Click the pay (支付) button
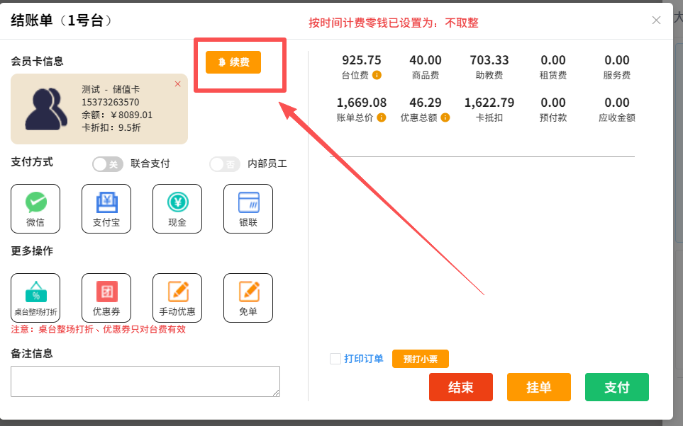Screen dimensions: 683x426 616,387
